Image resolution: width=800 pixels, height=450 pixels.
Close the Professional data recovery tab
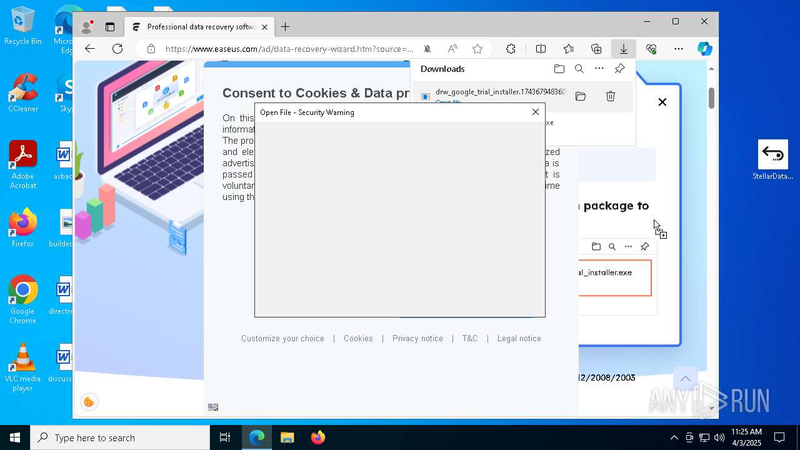[264, 27]
